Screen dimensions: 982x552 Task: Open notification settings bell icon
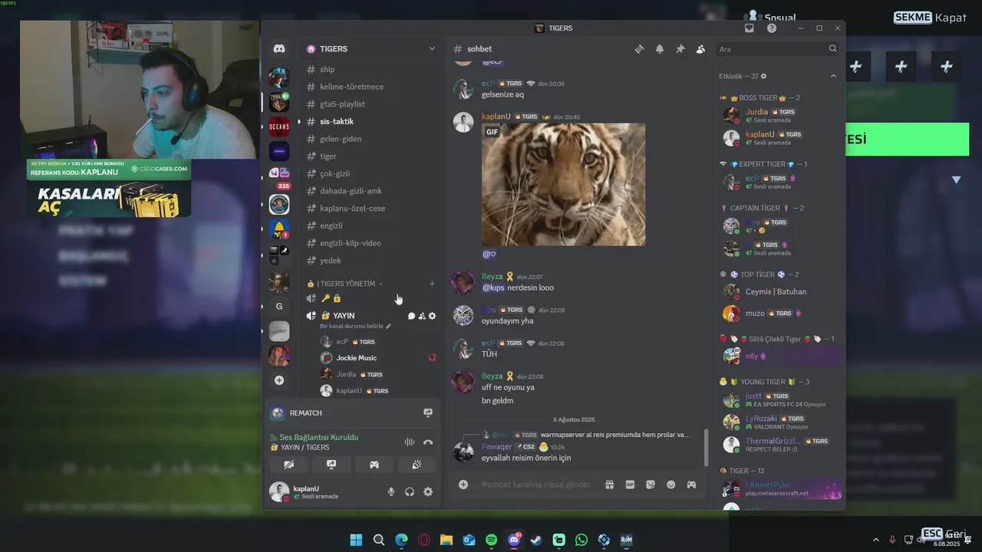pos(660,49)
